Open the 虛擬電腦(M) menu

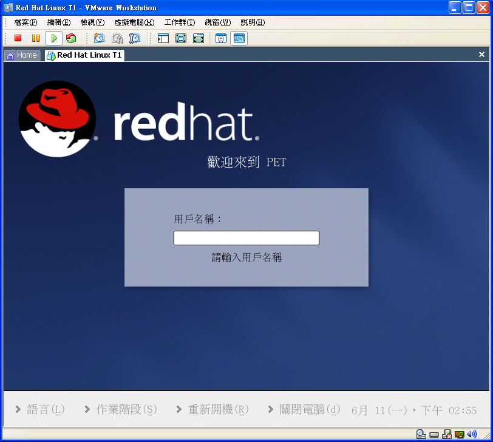click(x=134, y=22)
